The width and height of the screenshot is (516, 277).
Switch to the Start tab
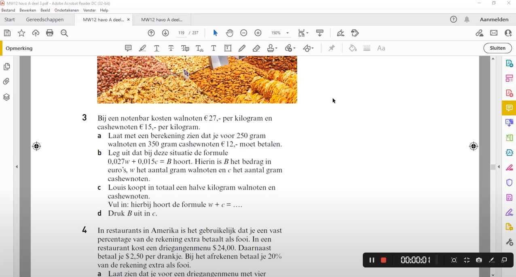10,19
